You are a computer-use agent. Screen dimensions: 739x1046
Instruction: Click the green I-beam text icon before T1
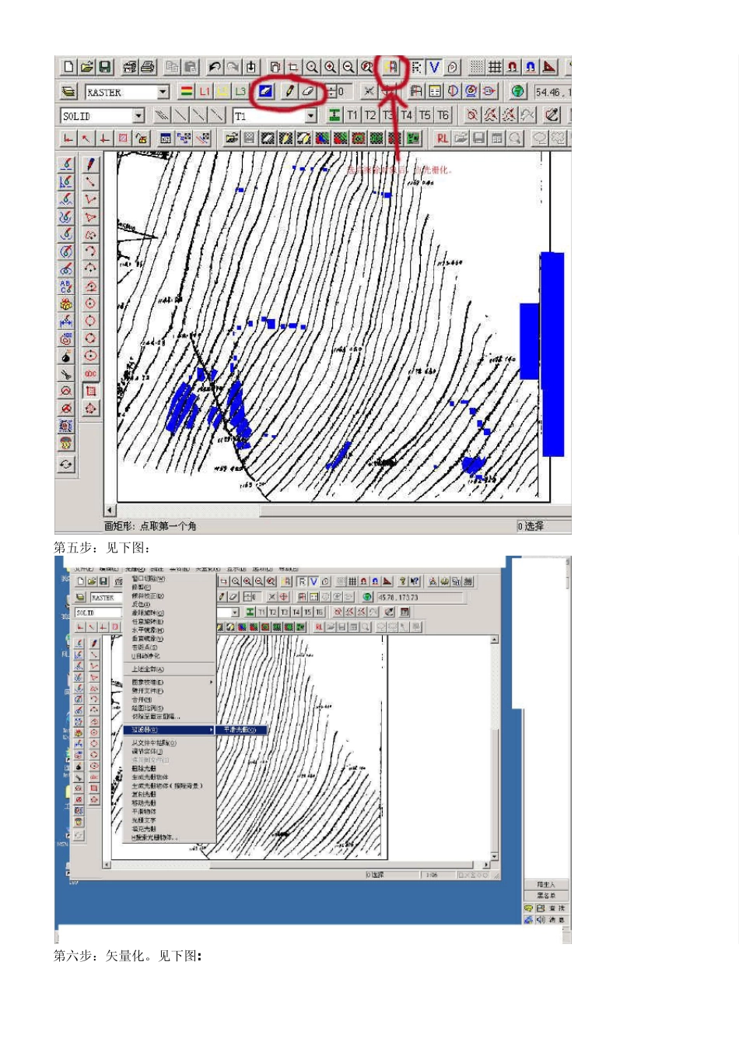pos(334,115)
